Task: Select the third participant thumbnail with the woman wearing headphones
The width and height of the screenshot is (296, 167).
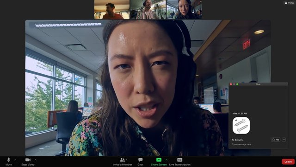Action: pyautogui.click(x=184, y=9)
